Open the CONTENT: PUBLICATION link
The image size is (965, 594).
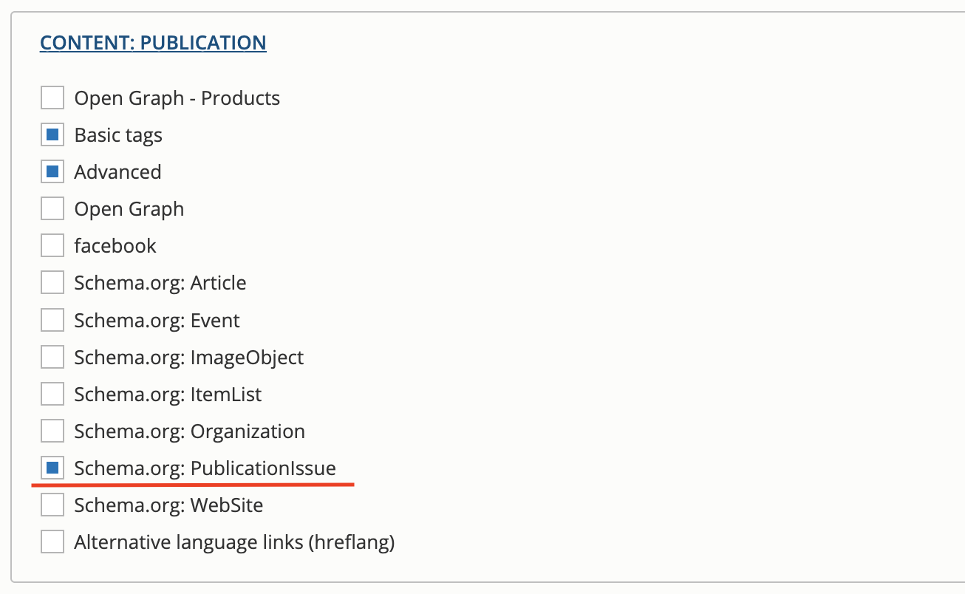point(152,42)
